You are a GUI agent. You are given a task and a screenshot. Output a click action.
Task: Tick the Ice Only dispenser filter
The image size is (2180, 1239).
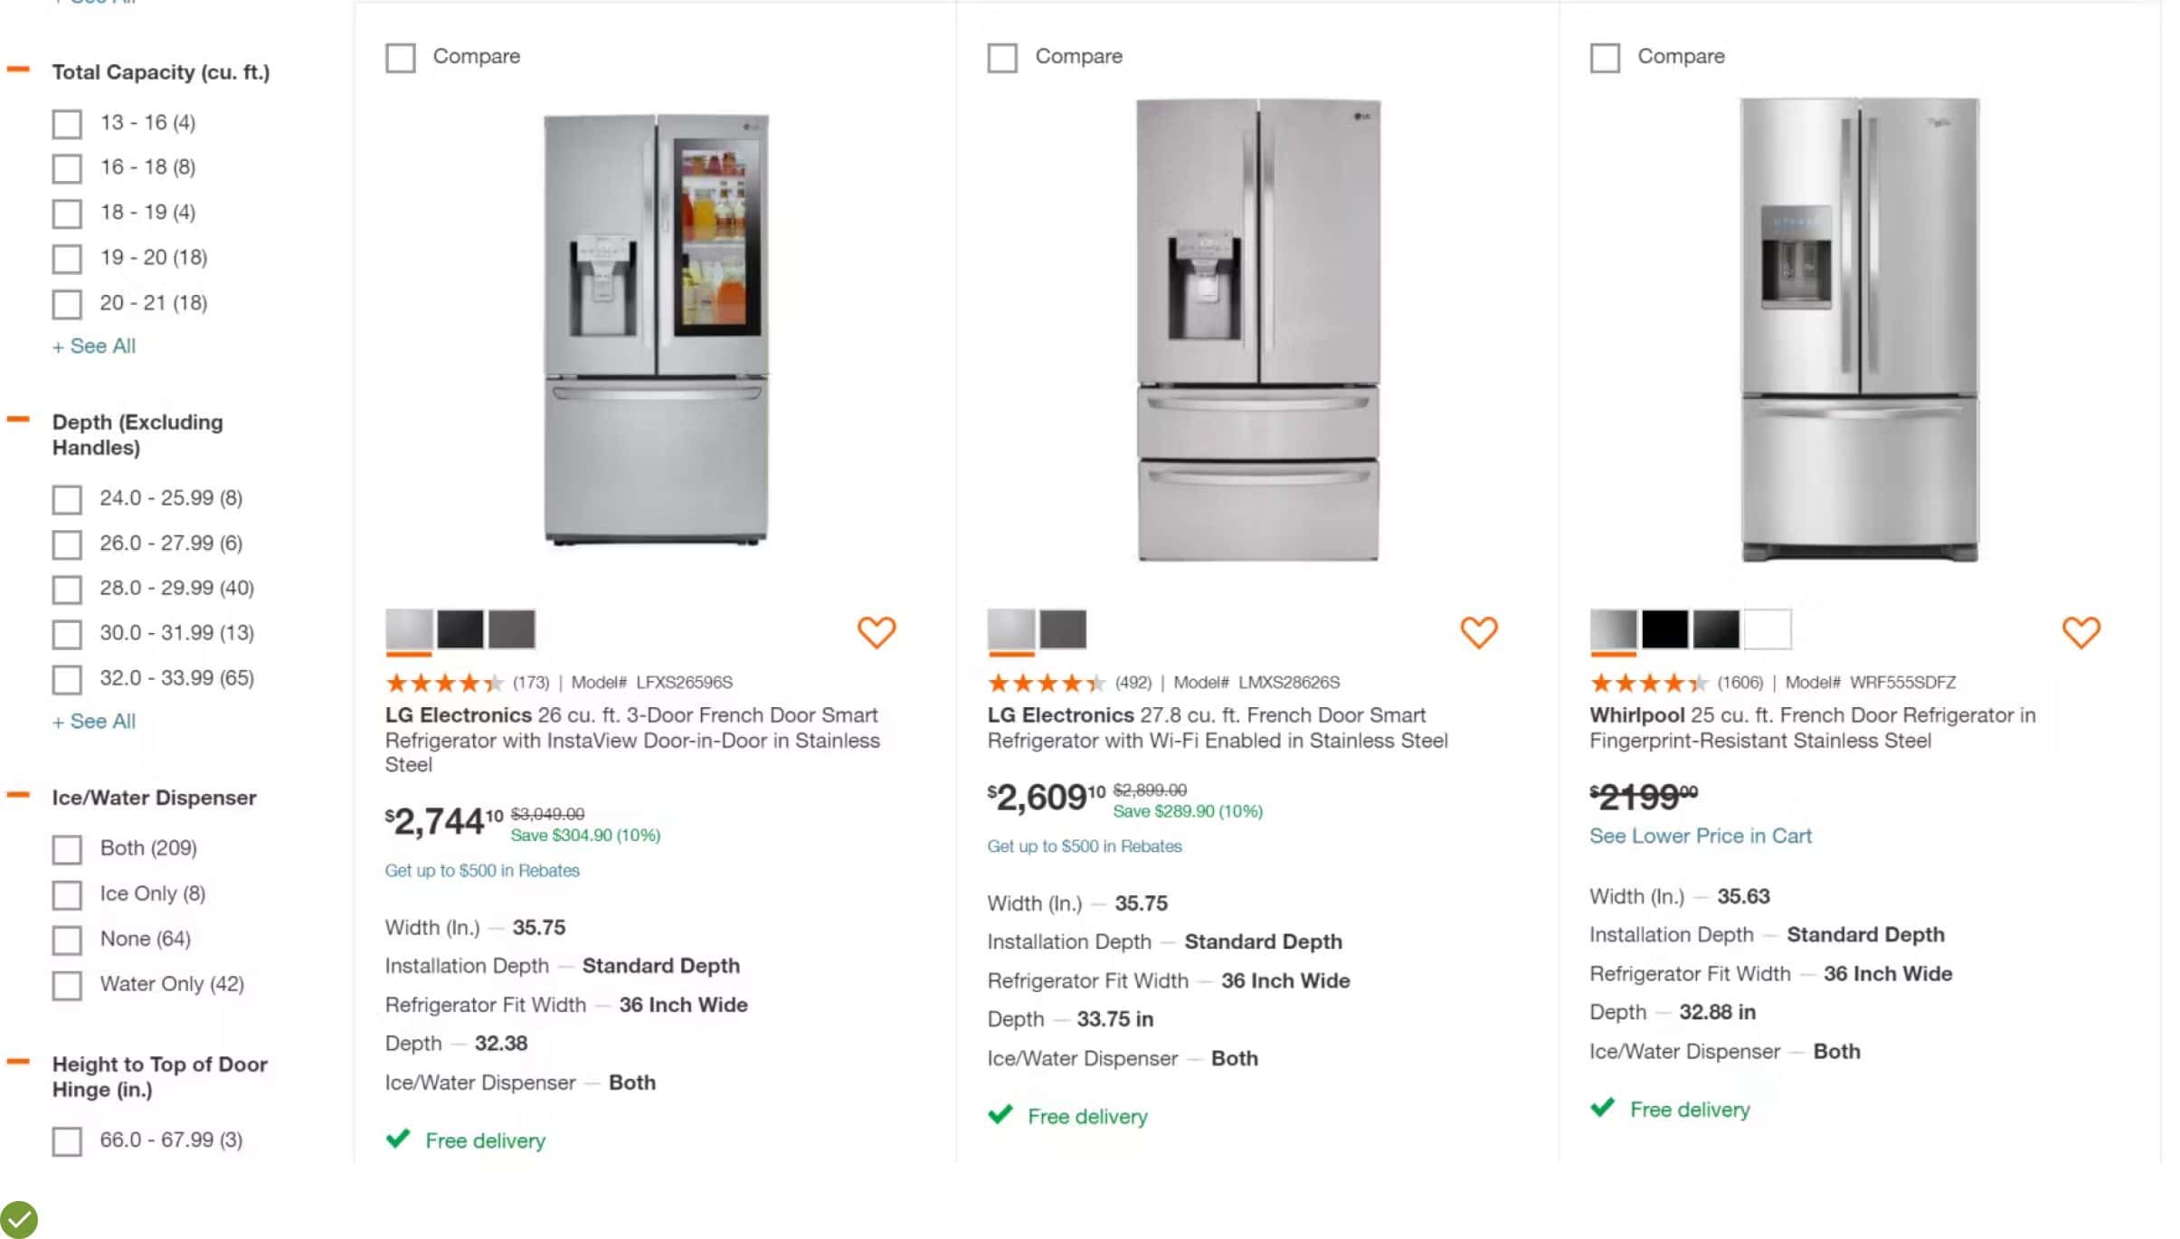(x=67, y=894)
